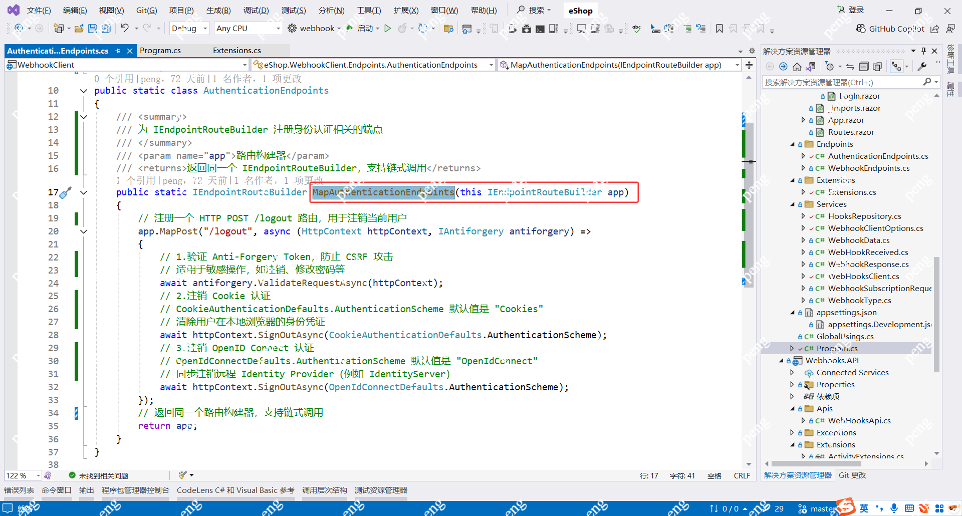Click the quick actions screwdriver icon on line 17
The width and height of the screenshot is (962, 516).
[66, 192]
